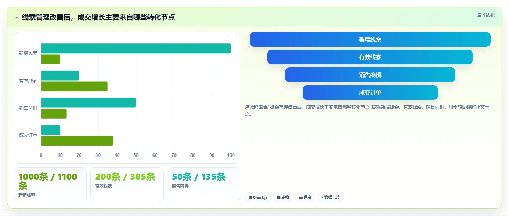Image resolution: width=509 pixels, height=216 pixels.
Task: Open the 1000条 / 1100条 stat card
Action: click(50, 185)
